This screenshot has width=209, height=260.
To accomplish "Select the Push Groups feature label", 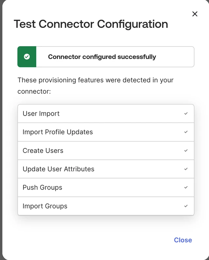I will tap(42, 187).
